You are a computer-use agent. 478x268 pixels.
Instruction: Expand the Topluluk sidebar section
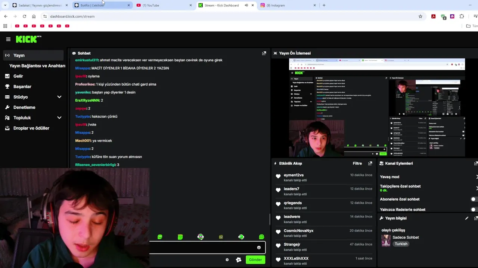59,118
